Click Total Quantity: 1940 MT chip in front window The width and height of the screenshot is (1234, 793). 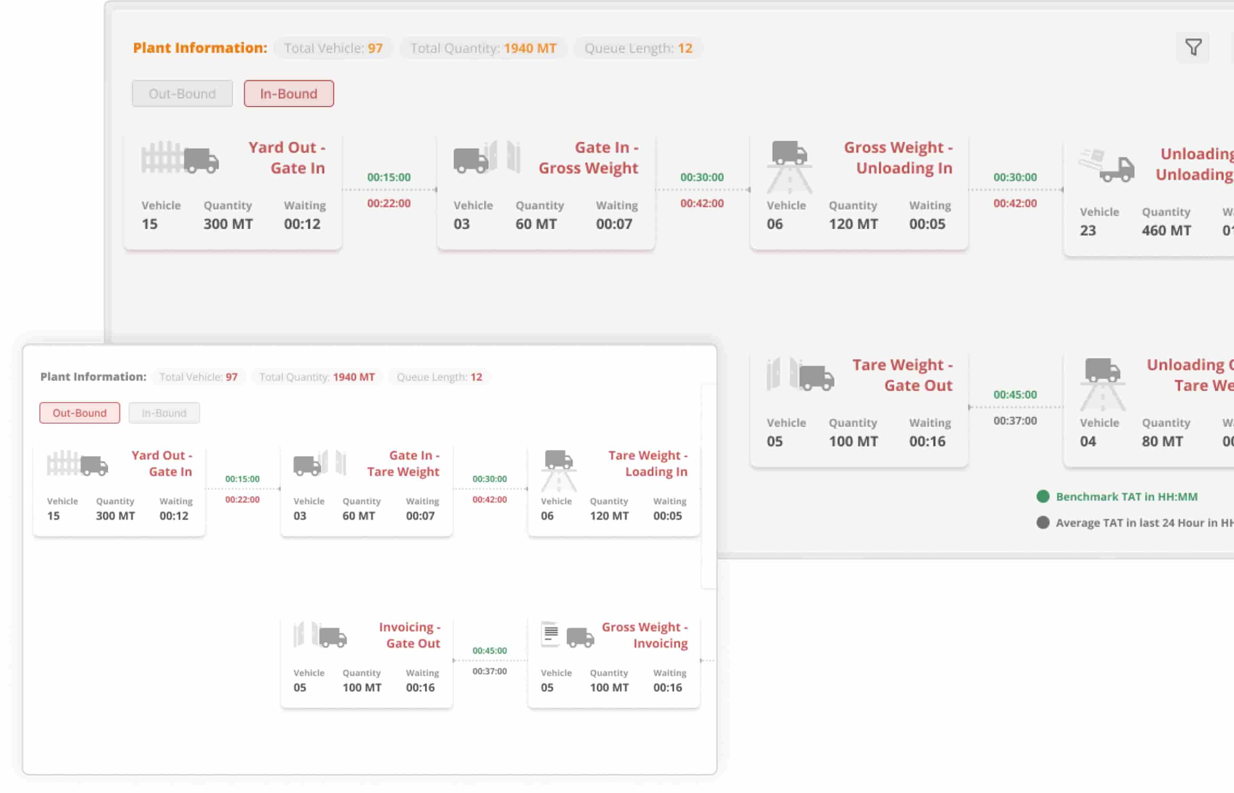(x=317, y=377)
